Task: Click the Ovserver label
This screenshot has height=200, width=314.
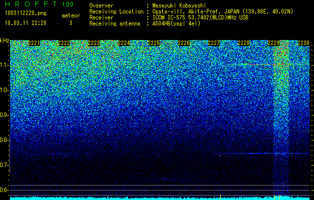Action: point(101,6)
